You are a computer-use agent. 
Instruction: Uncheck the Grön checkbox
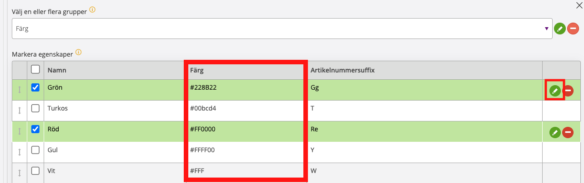35,88
